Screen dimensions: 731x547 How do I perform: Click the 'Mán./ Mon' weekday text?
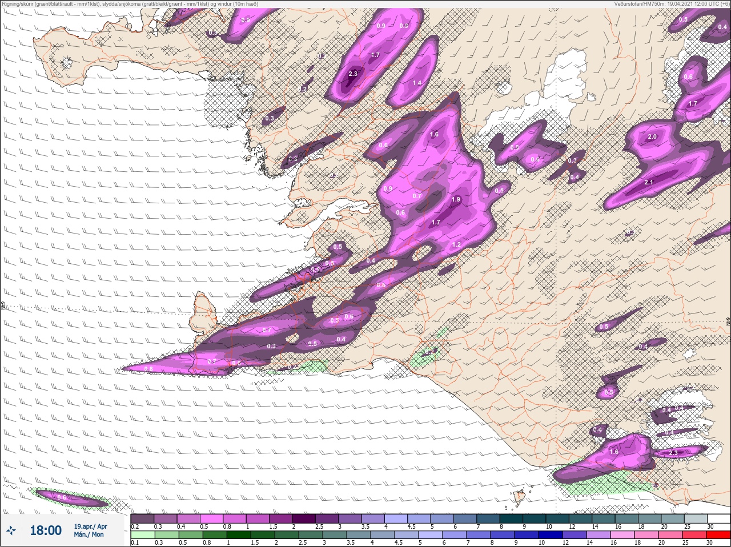click(x=89, y=534)
